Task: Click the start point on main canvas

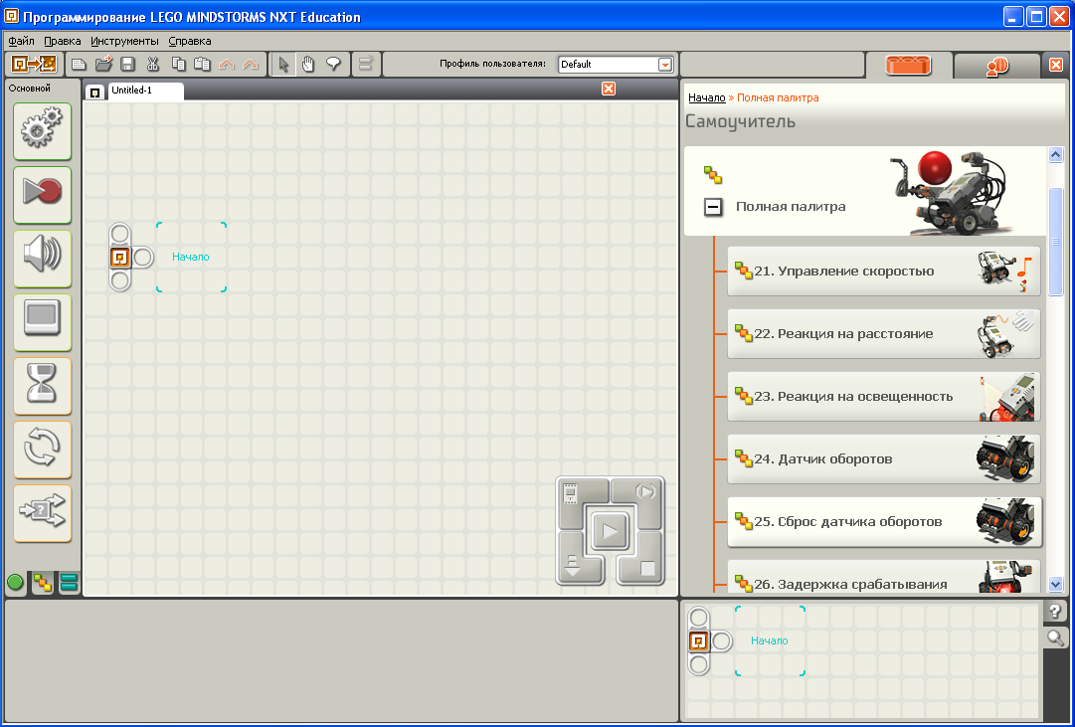Action: coord(120,258)
